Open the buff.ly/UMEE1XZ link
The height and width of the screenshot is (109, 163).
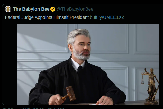pos(107,17)
